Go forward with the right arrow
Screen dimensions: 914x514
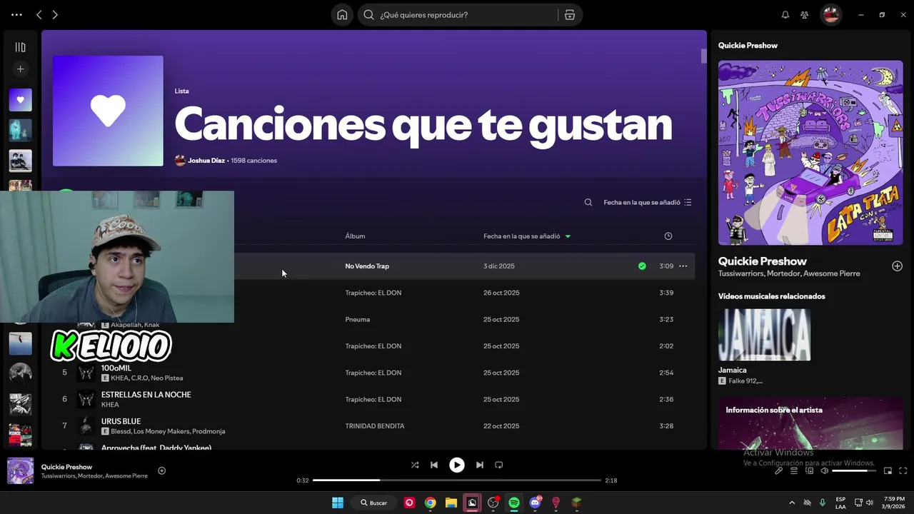pos(55,14)
